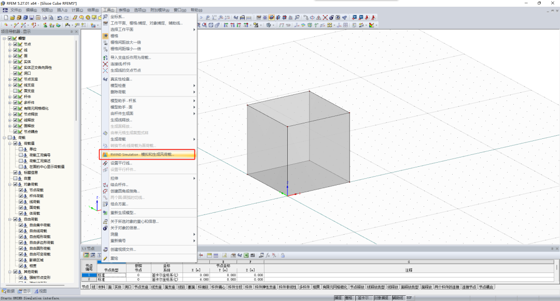Toggle the 辅助线 status bar button
560x301 pixels.
[398, 298]
